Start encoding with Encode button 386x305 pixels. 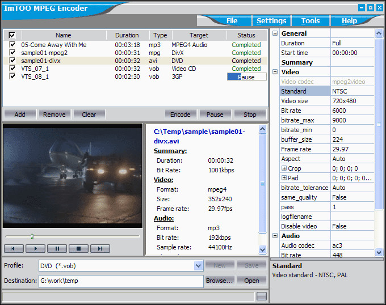click(181, 115)
